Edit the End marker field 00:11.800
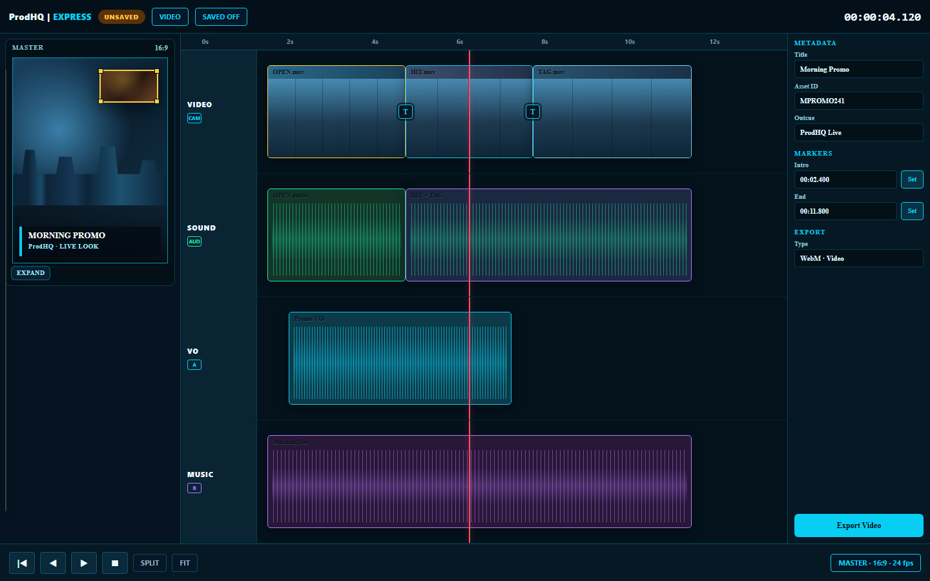Screen dimensions: 930x581 coord(845,211)
